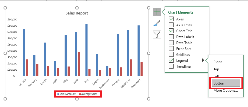Viewport: 248px width, 107px height.
Task: Click the bottom-center chart resize handle
Action: [77, 99]
